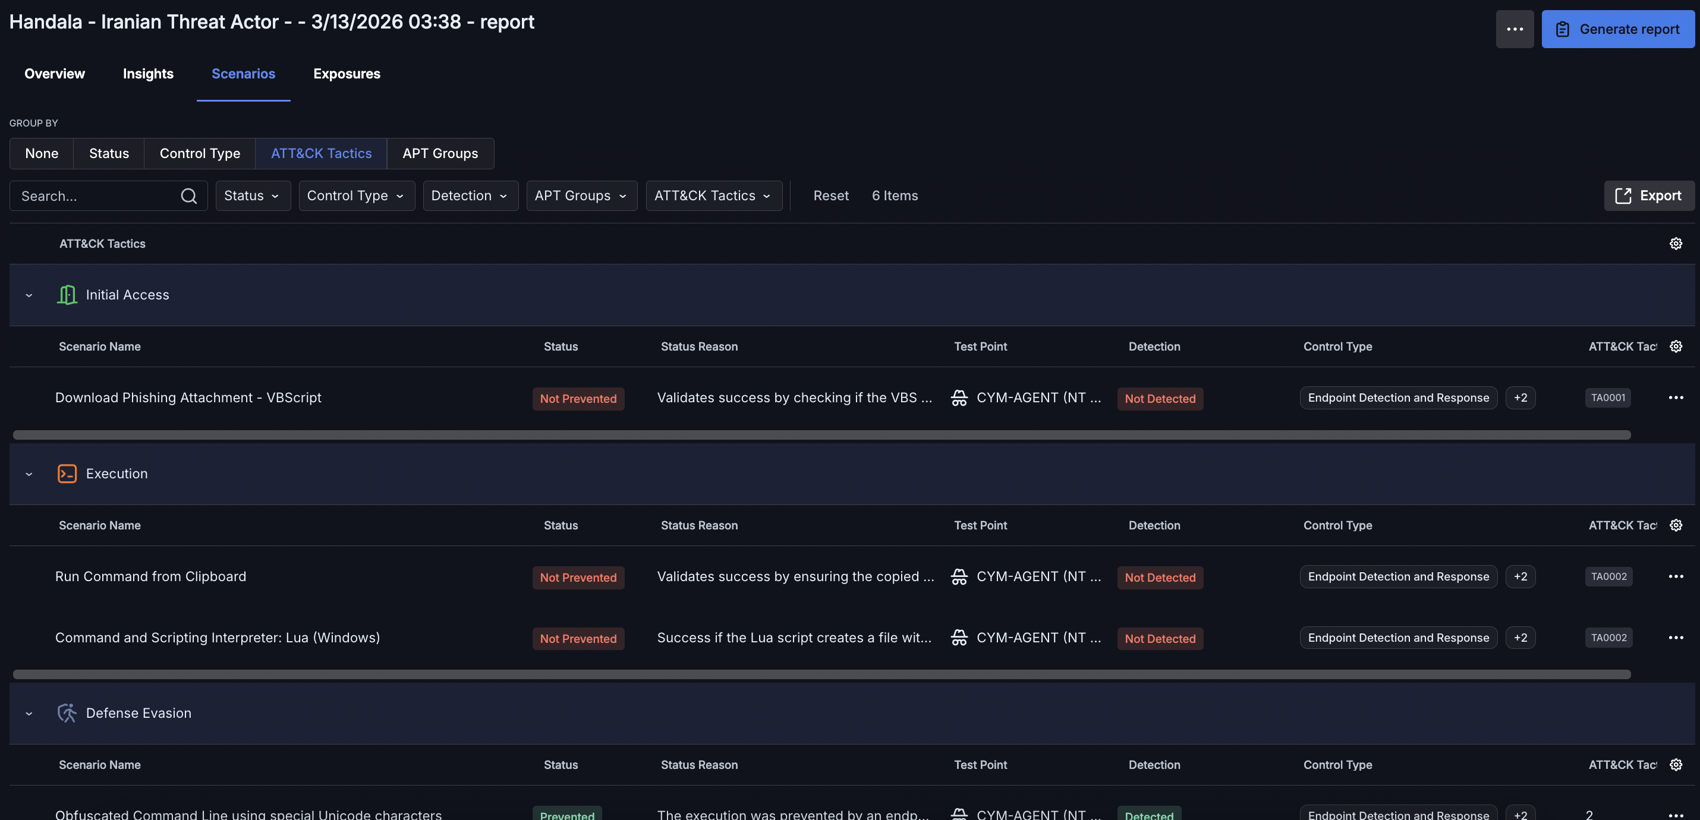1700x820 pixels.
Task: Click the Initial Access door icon
Action: point(67,295)
